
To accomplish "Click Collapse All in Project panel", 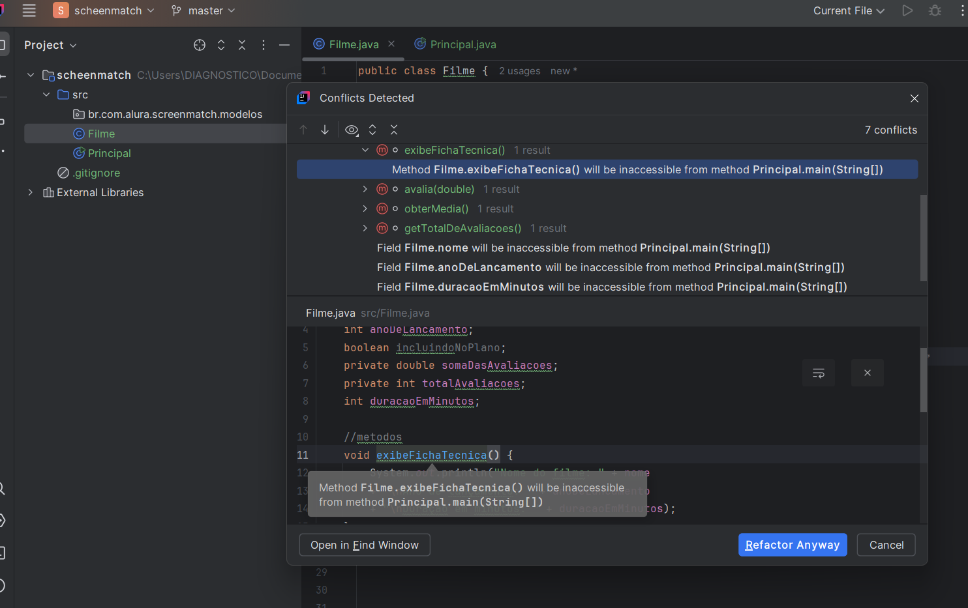I will [242, 45].
